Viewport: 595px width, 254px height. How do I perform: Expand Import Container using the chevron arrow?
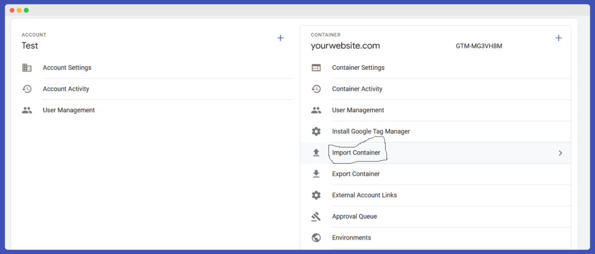coord(560,153)
